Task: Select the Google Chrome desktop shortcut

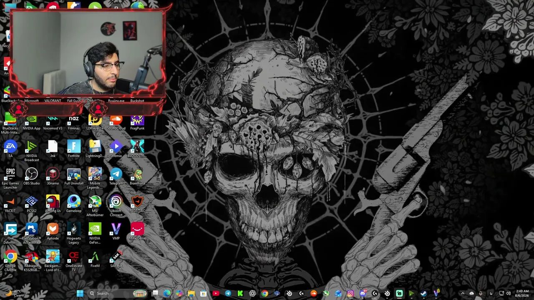Action: point(10,261)
